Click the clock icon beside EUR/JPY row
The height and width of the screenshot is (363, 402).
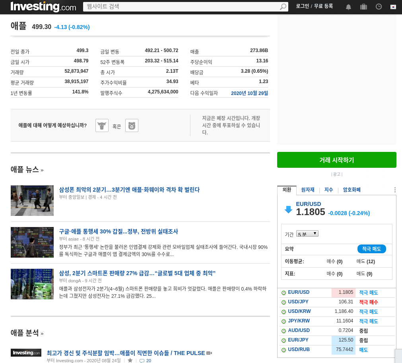click(x=284, y=340)
